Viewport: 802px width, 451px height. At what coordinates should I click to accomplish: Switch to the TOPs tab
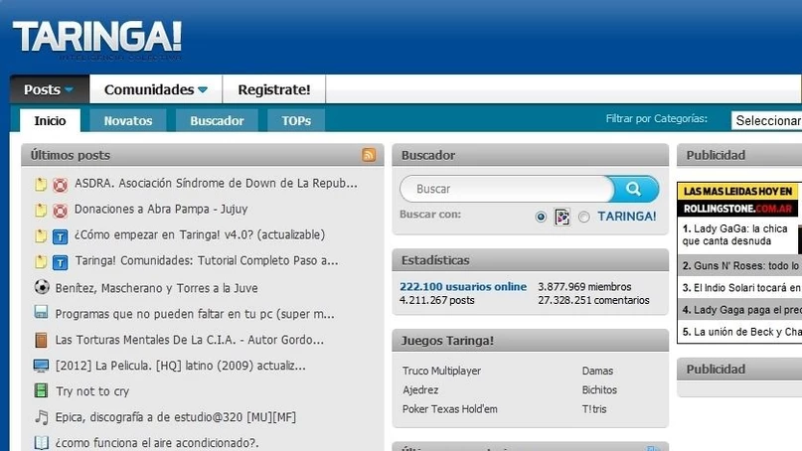coord(296,120)
